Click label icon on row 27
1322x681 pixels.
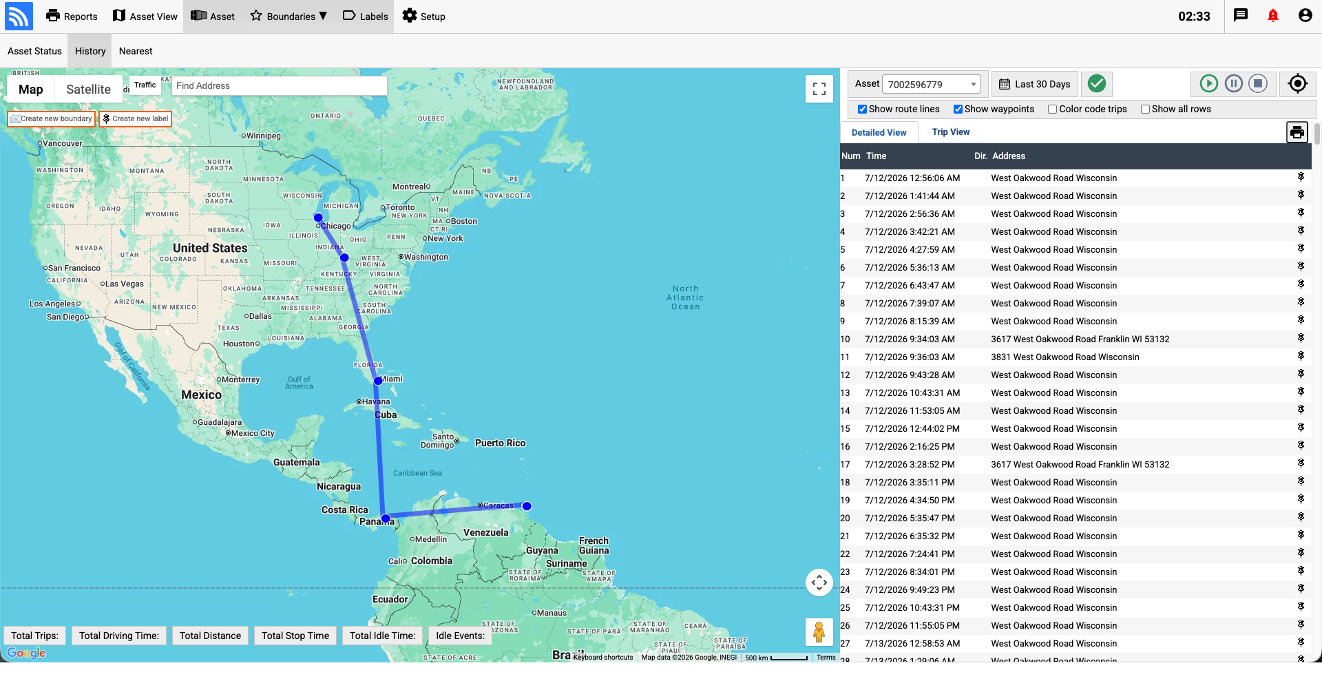[1301, 642]
